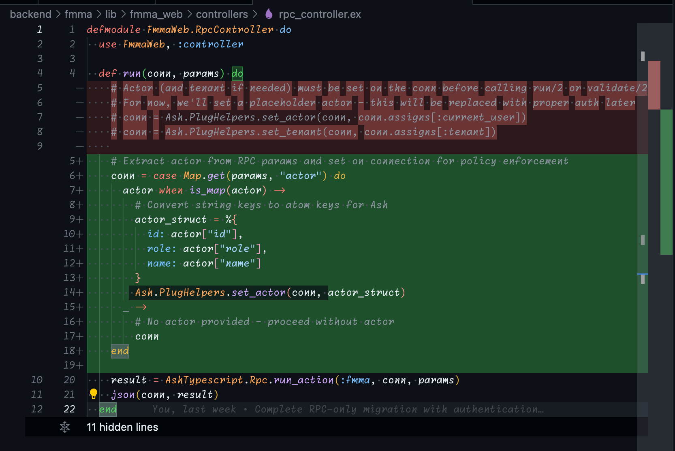
Task: Click the unfold icon beside hidden lines
Action: tap(65, 427)
